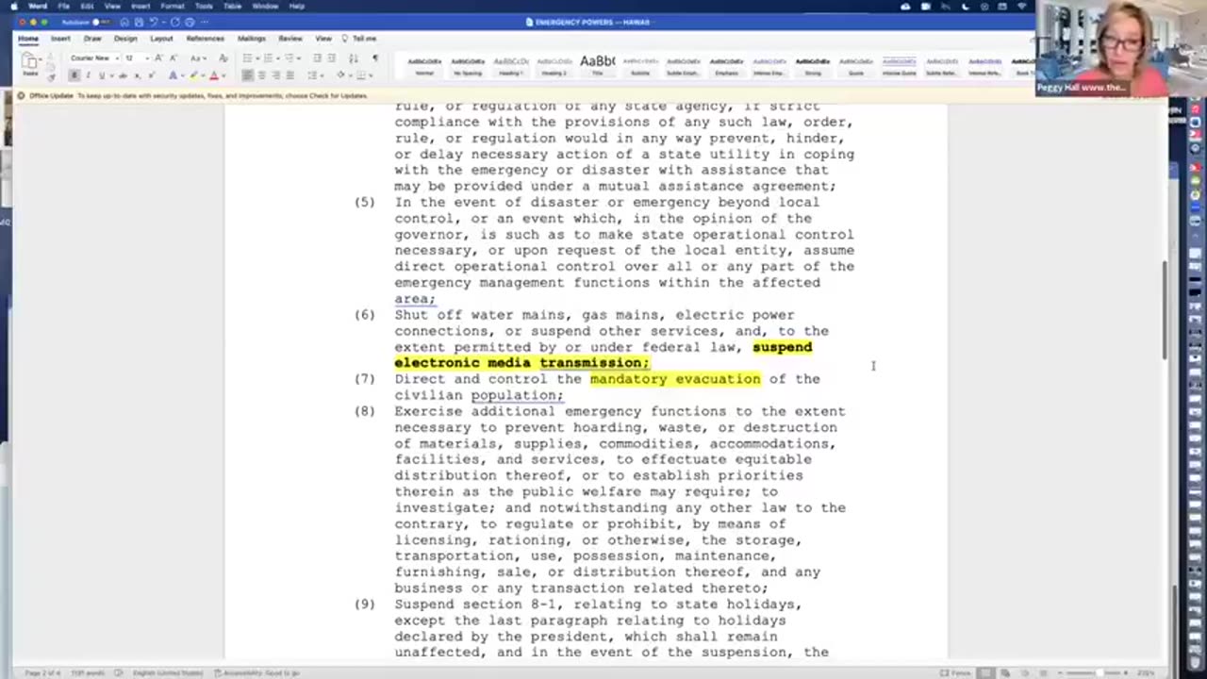Apply subscript formatting
This screenshot has height=679, width=1207.
point(138,75)
